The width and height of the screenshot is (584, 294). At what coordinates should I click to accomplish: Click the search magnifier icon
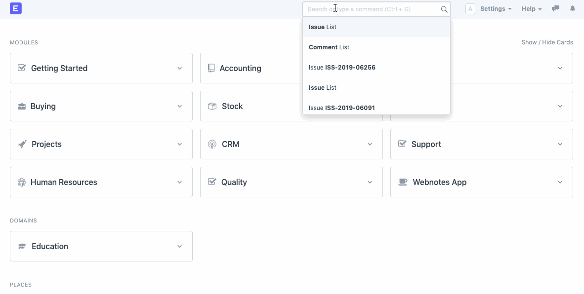pyautogui.click(x=444, y=9)
